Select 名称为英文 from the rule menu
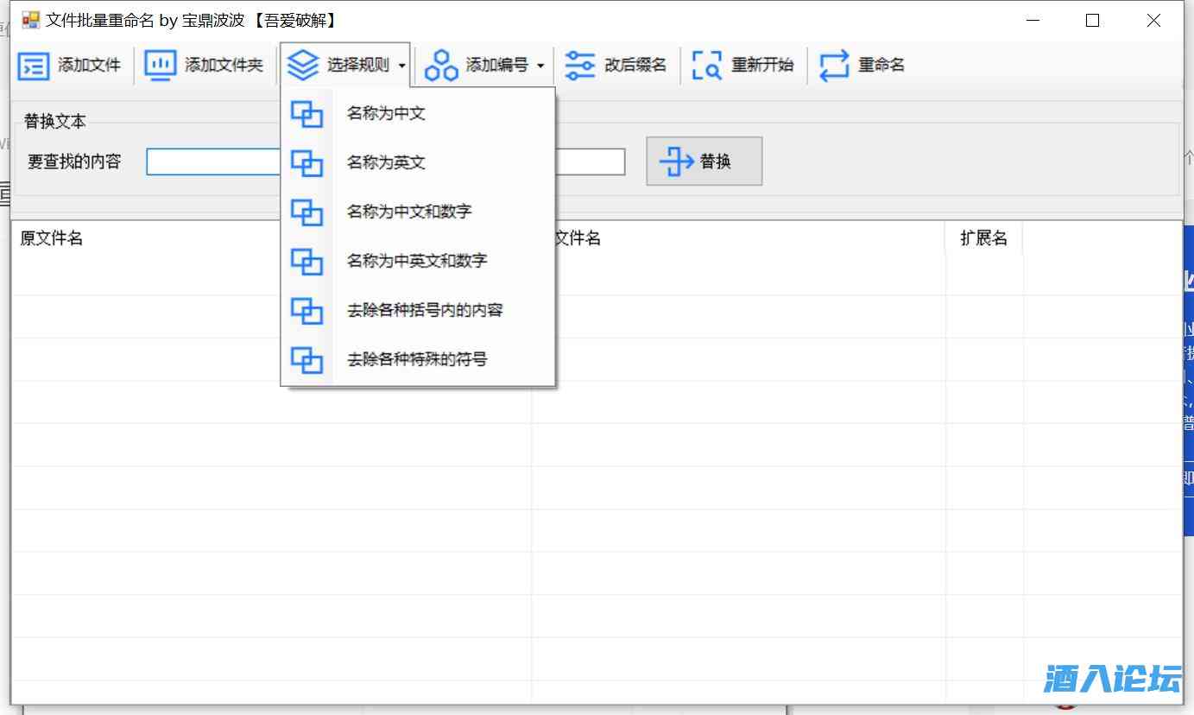The width and height of the screenshot is (1194, 715). (x=386, y=162)
